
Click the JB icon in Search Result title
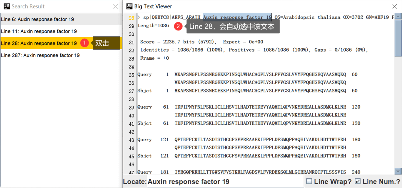(x=6, y=6)
